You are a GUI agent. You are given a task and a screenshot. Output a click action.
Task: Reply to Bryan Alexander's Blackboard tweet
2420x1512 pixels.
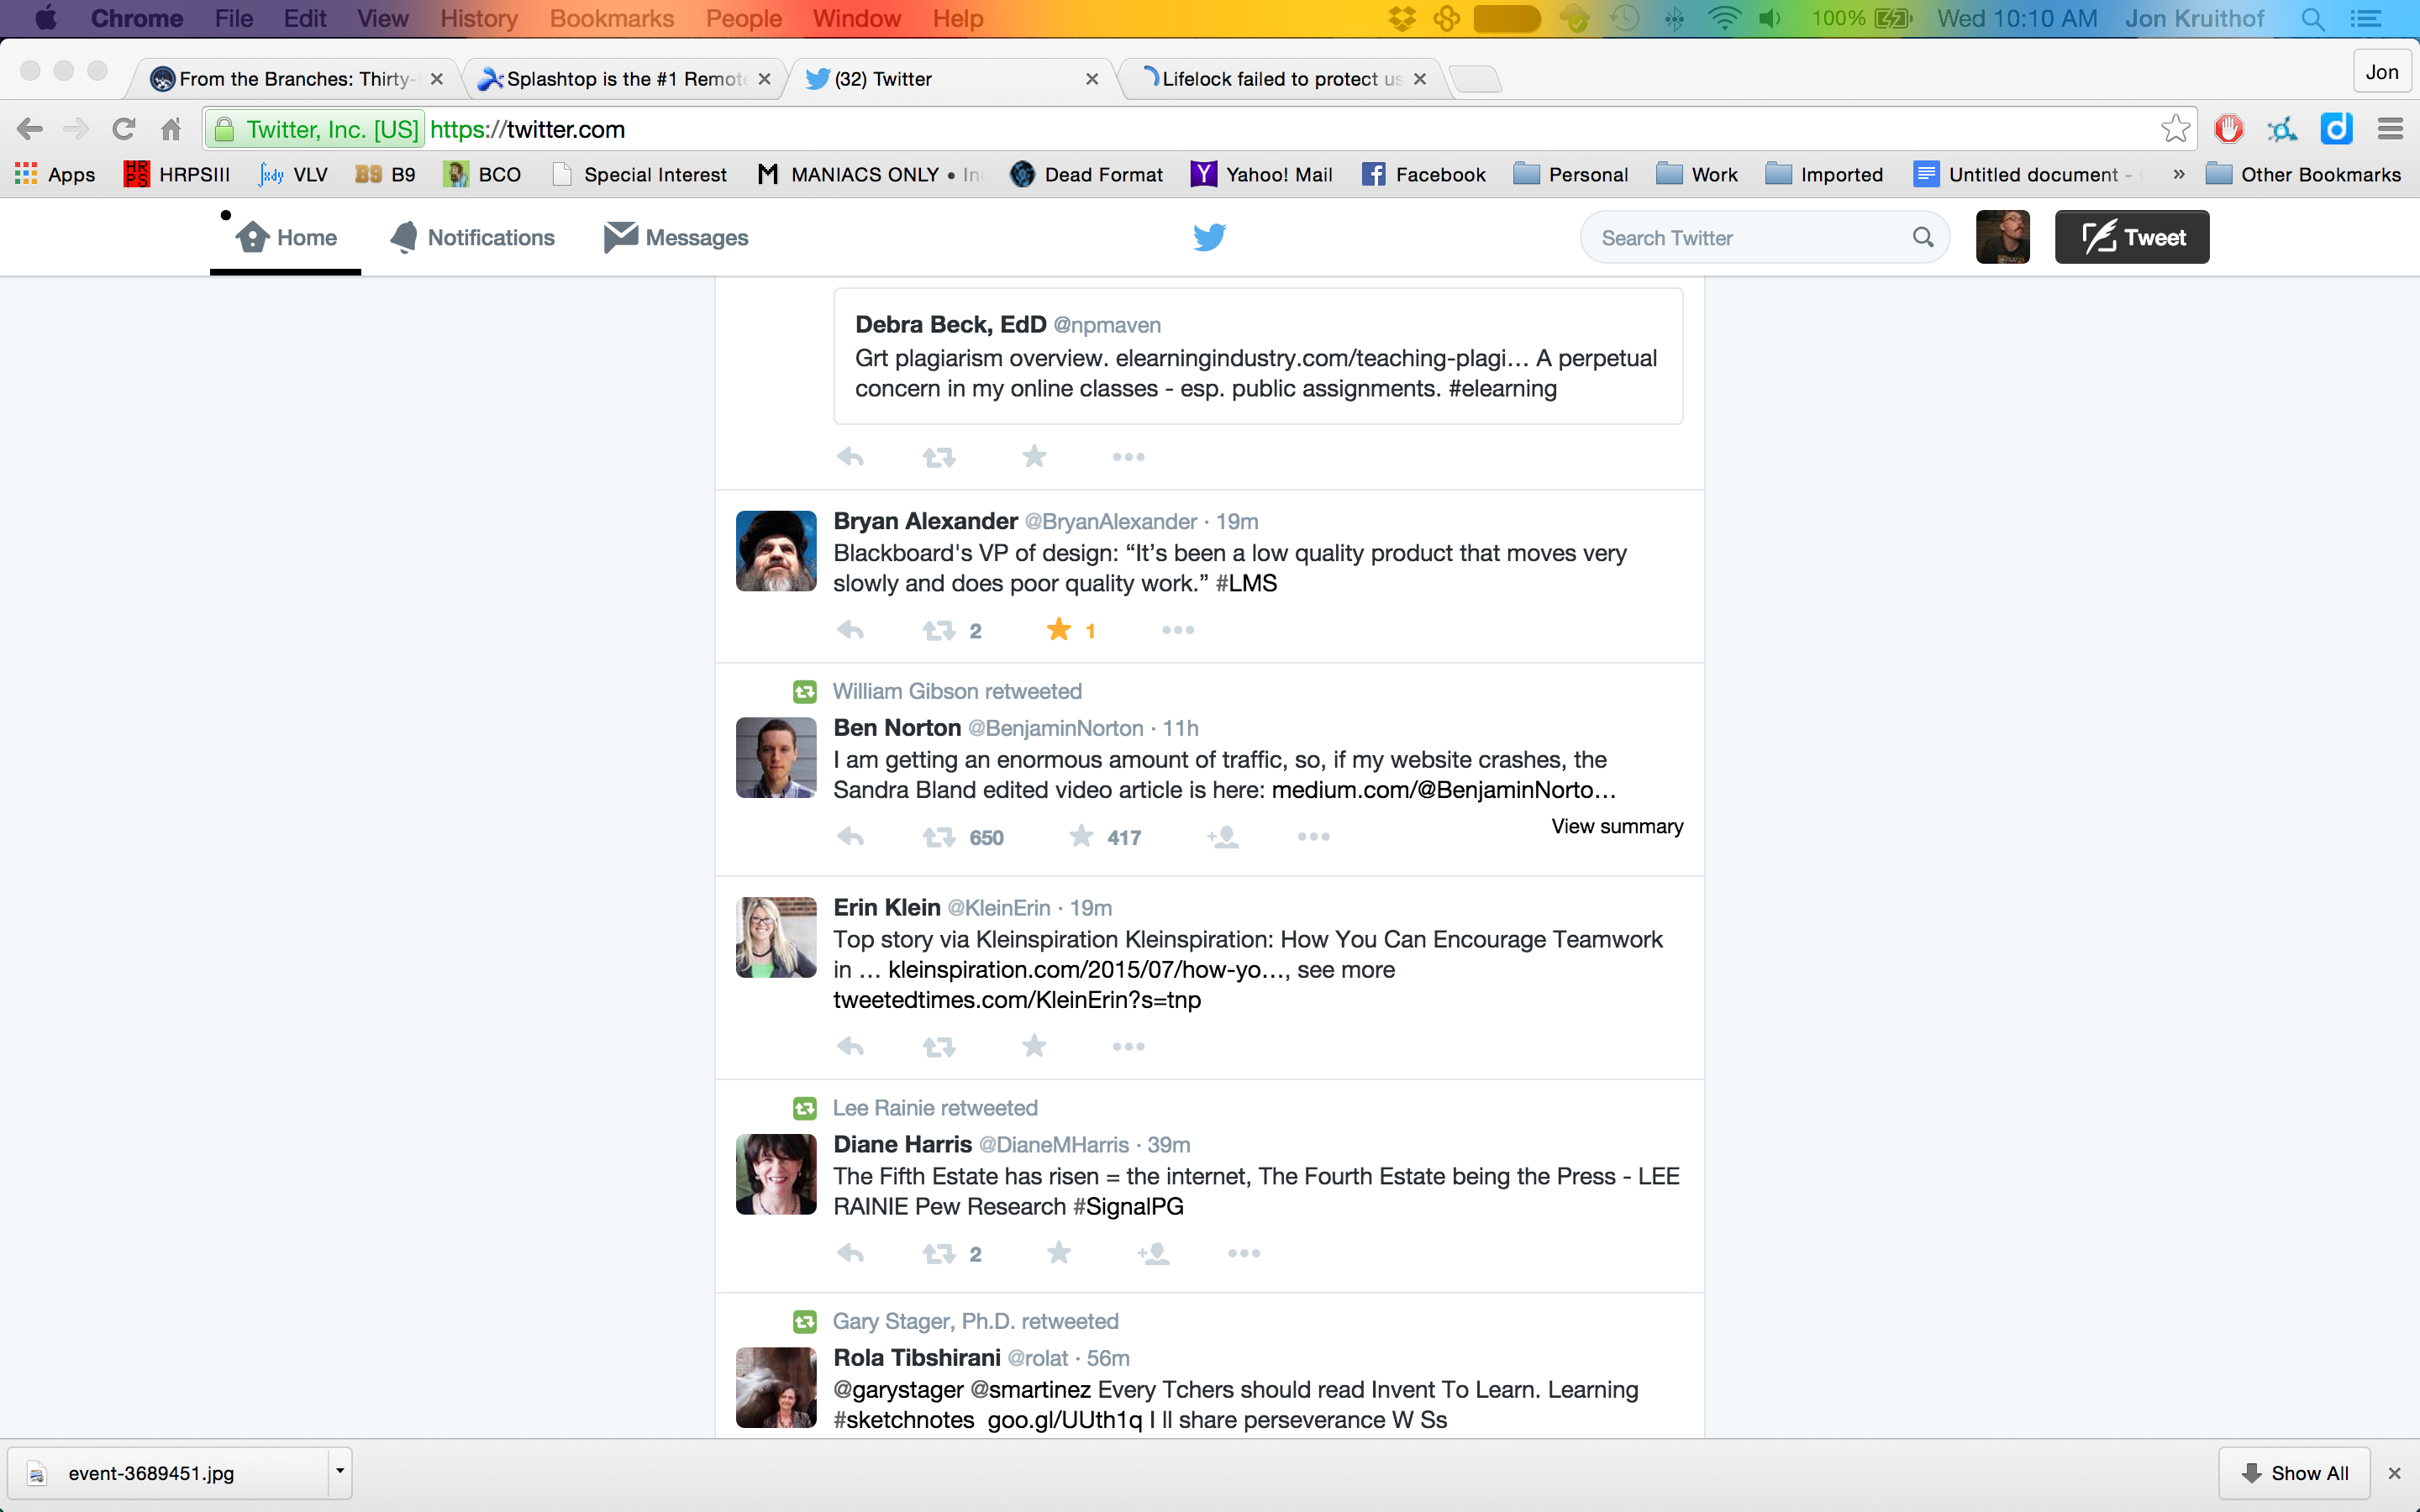point(850,630)
